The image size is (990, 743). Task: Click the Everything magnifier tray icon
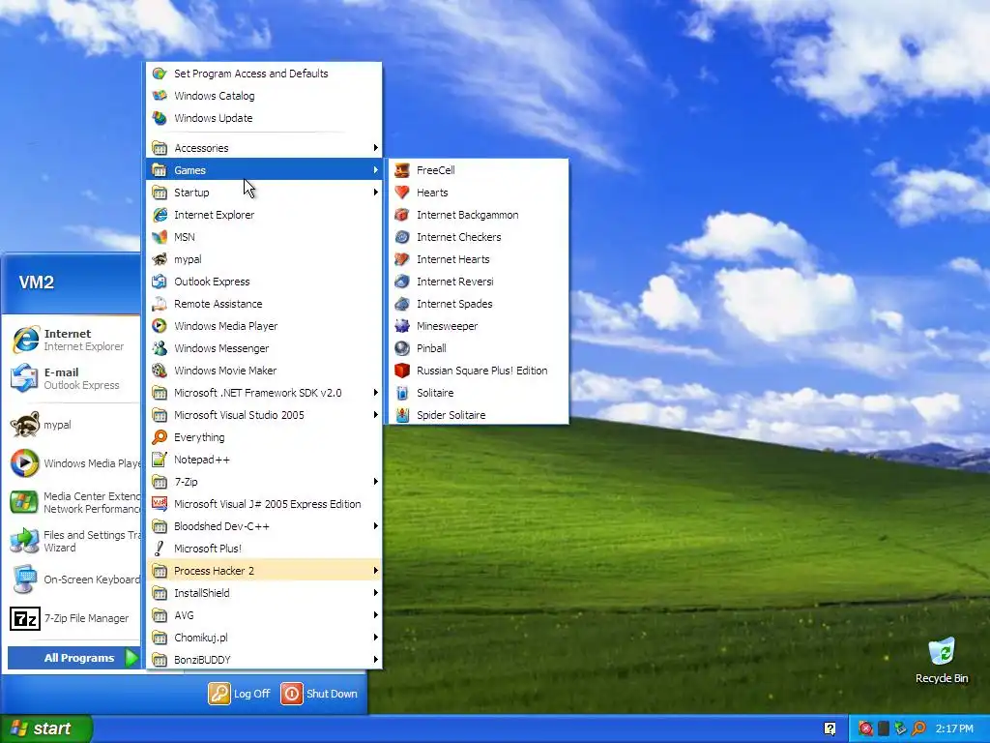point(918,729)
